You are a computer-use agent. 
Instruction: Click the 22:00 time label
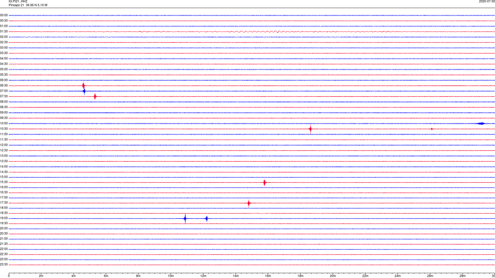click(4, 249)
